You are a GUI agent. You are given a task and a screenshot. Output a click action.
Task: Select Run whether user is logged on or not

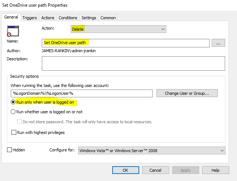(x=13, y=112)
